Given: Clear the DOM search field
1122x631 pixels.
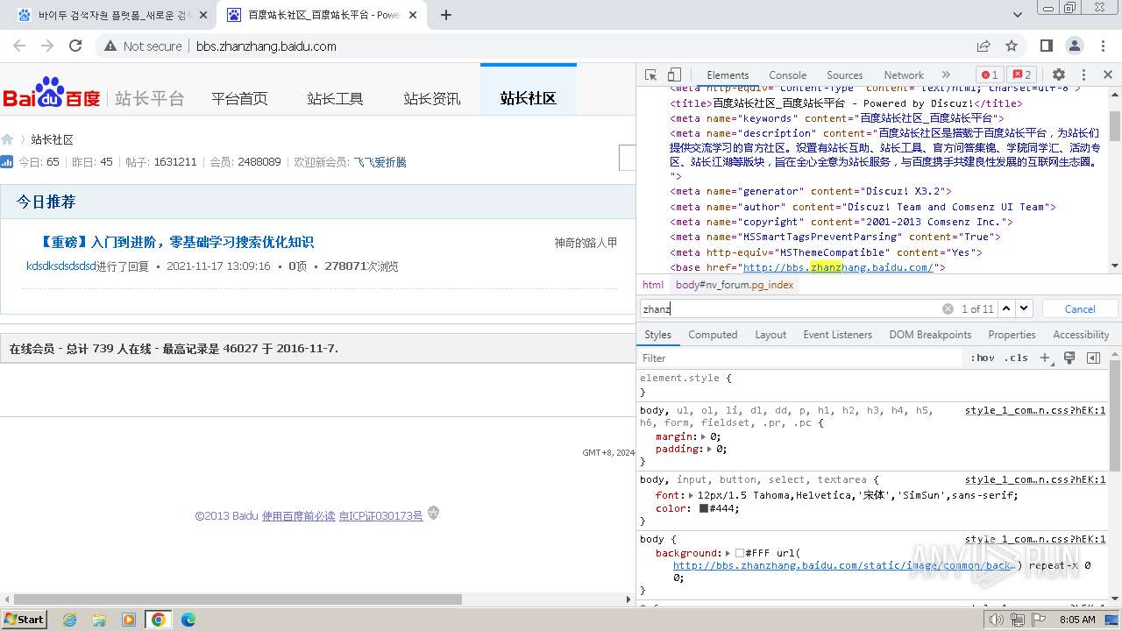Looking at the screenshot, I should (948, 308).
